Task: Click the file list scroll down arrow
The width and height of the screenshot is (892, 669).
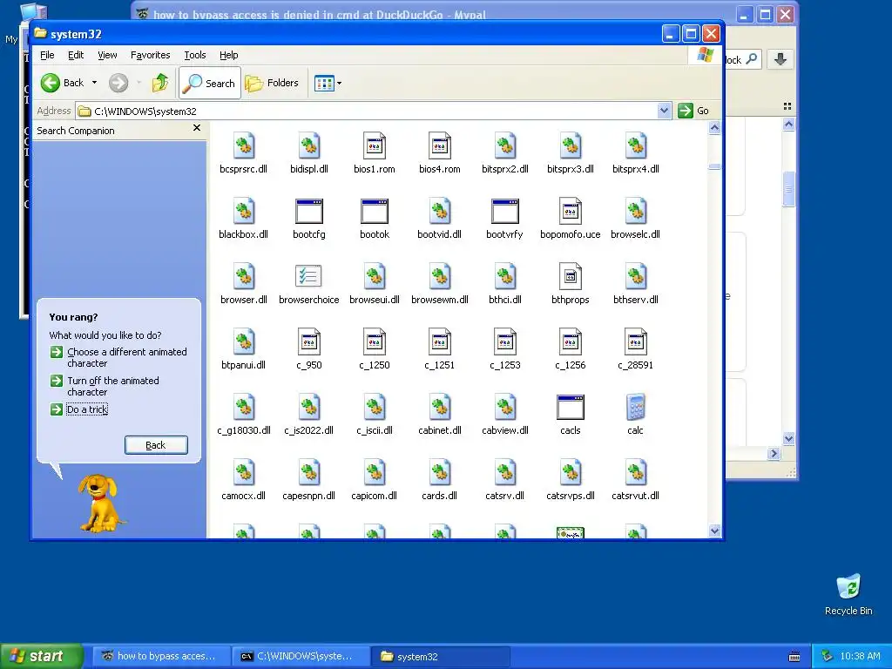Action: click(714, 530)
